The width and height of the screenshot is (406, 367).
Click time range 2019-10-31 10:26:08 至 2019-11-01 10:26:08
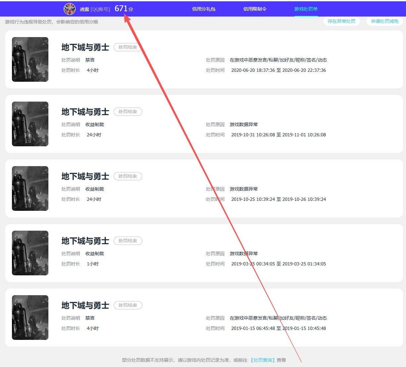278,135
